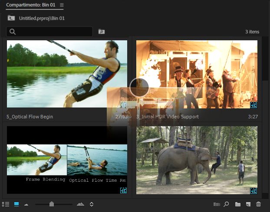Click the large mountains zoom in icon

(80, 204)
